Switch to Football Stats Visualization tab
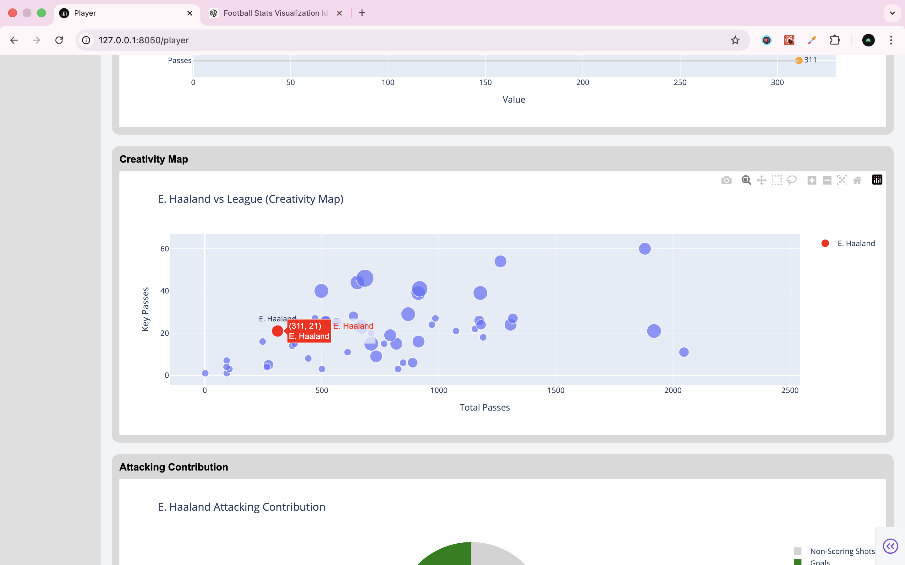Image resolution: width=905 pixels, height=565 pixels. click(x=276, y=13)
